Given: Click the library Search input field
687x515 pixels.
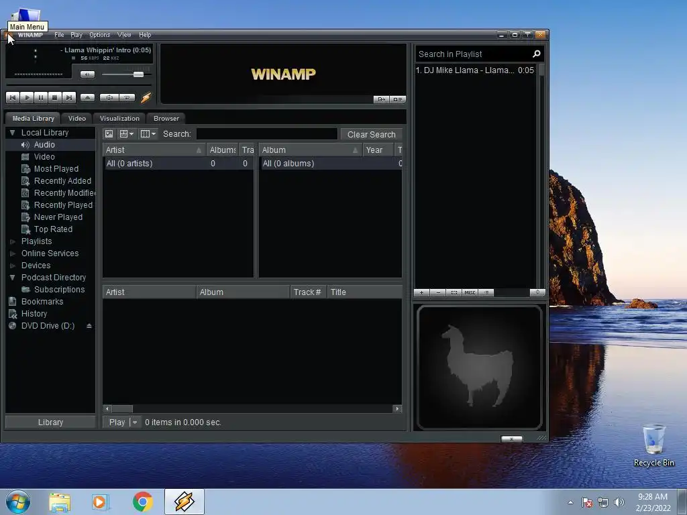Looking at the screenshot, I should (267, 134).
